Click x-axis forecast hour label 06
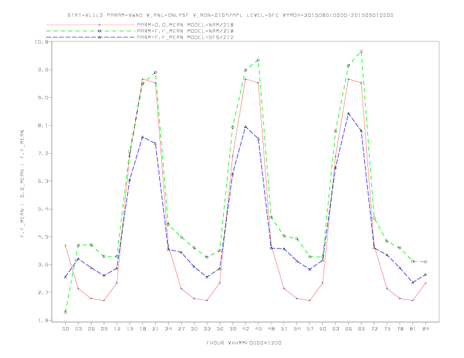Image resolution: width=464 pixels, height=358 pixels. coord(91,329)
